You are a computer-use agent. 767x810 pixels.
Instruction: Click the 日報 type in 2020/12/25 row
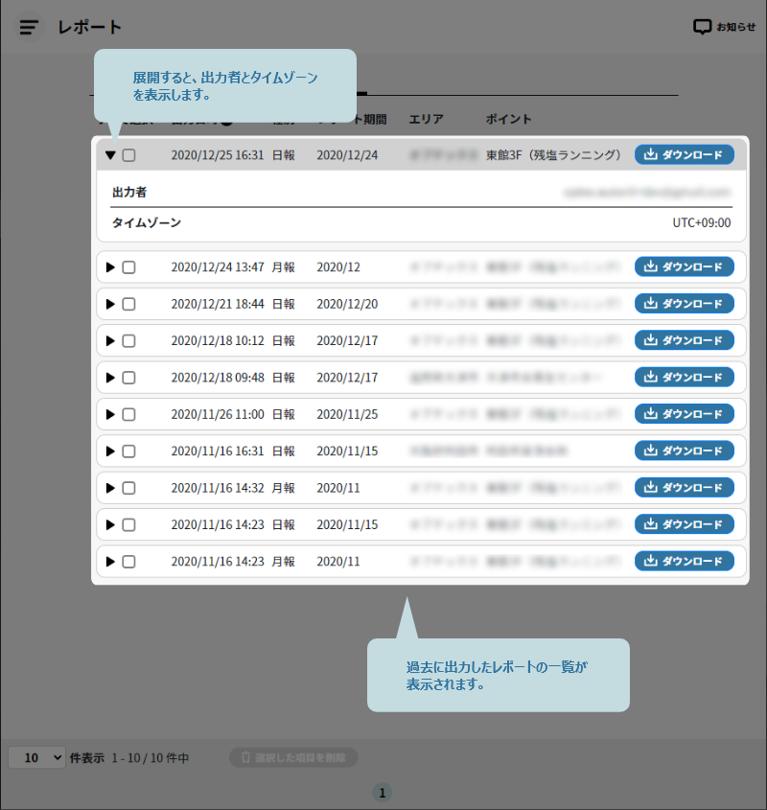pos(283,155)
